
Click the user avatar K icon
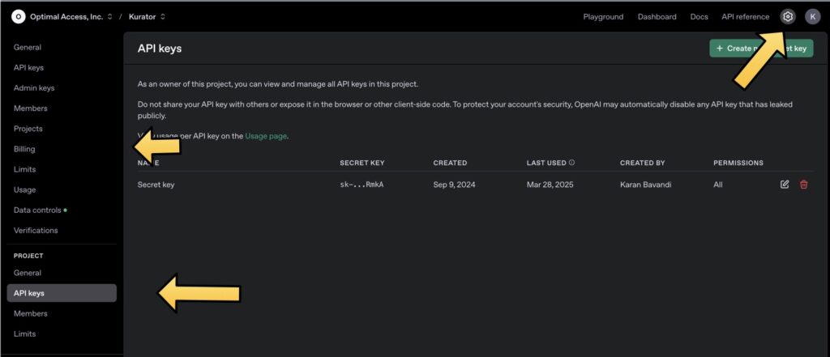pyautogui.click(x=812, y=17)
